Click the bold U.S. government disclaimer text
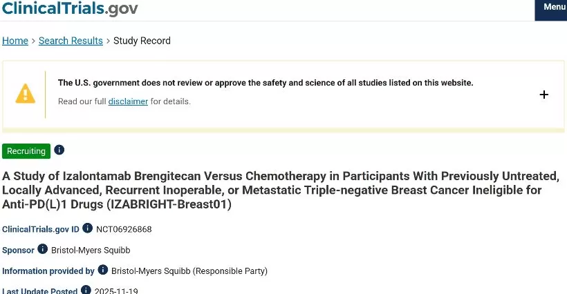 [x=266, y=83]
